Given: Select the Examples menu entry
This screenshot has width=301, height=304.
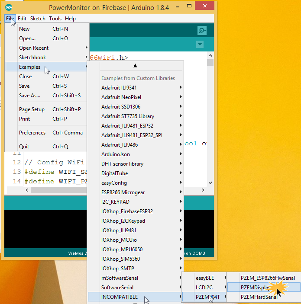Looking at the screenshot, I should tap(47, 67).
